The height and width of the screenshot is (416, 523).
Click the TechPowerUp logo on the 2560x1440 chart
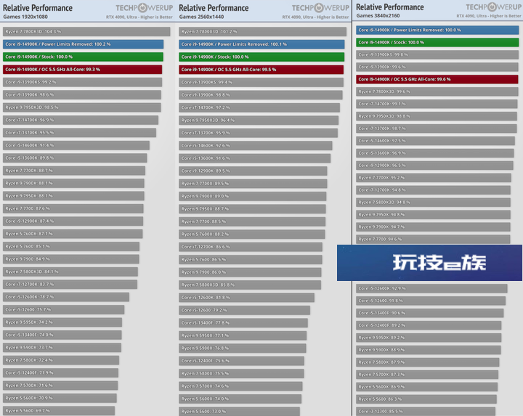320,8
